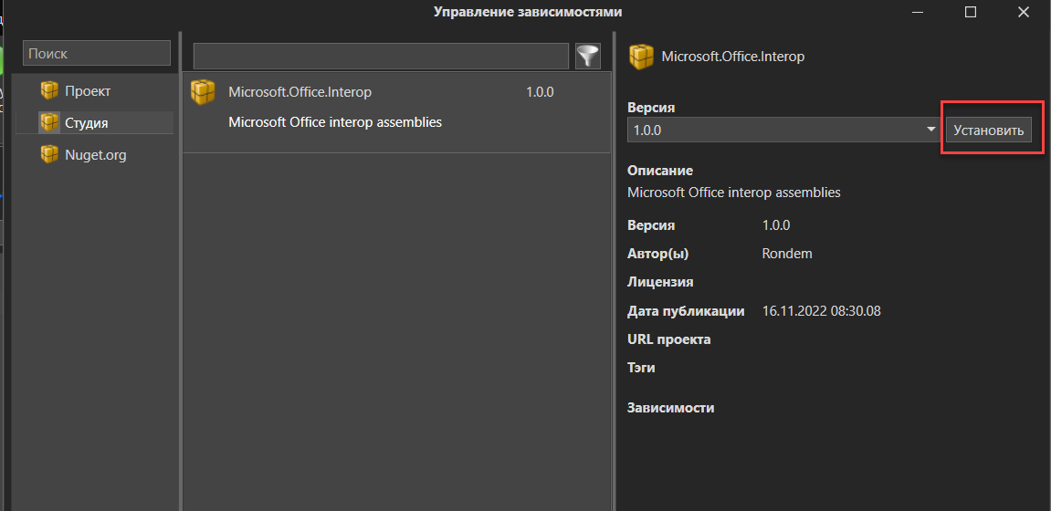Focus the Поиск search field
The width and height of the screenshot is (1051, 511).
pyautogui.click(x=97, y=53)
